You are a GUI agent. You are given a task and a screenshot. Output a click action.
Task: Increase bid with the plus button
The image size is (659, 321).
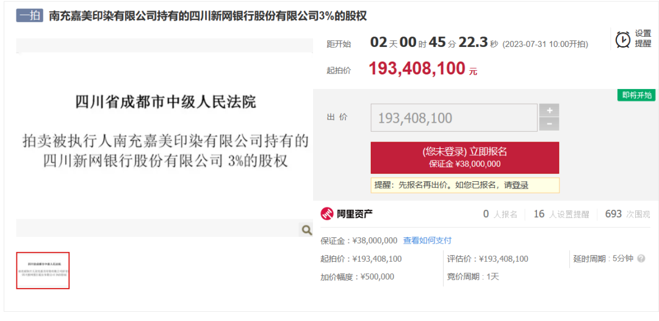pos(549,110)
